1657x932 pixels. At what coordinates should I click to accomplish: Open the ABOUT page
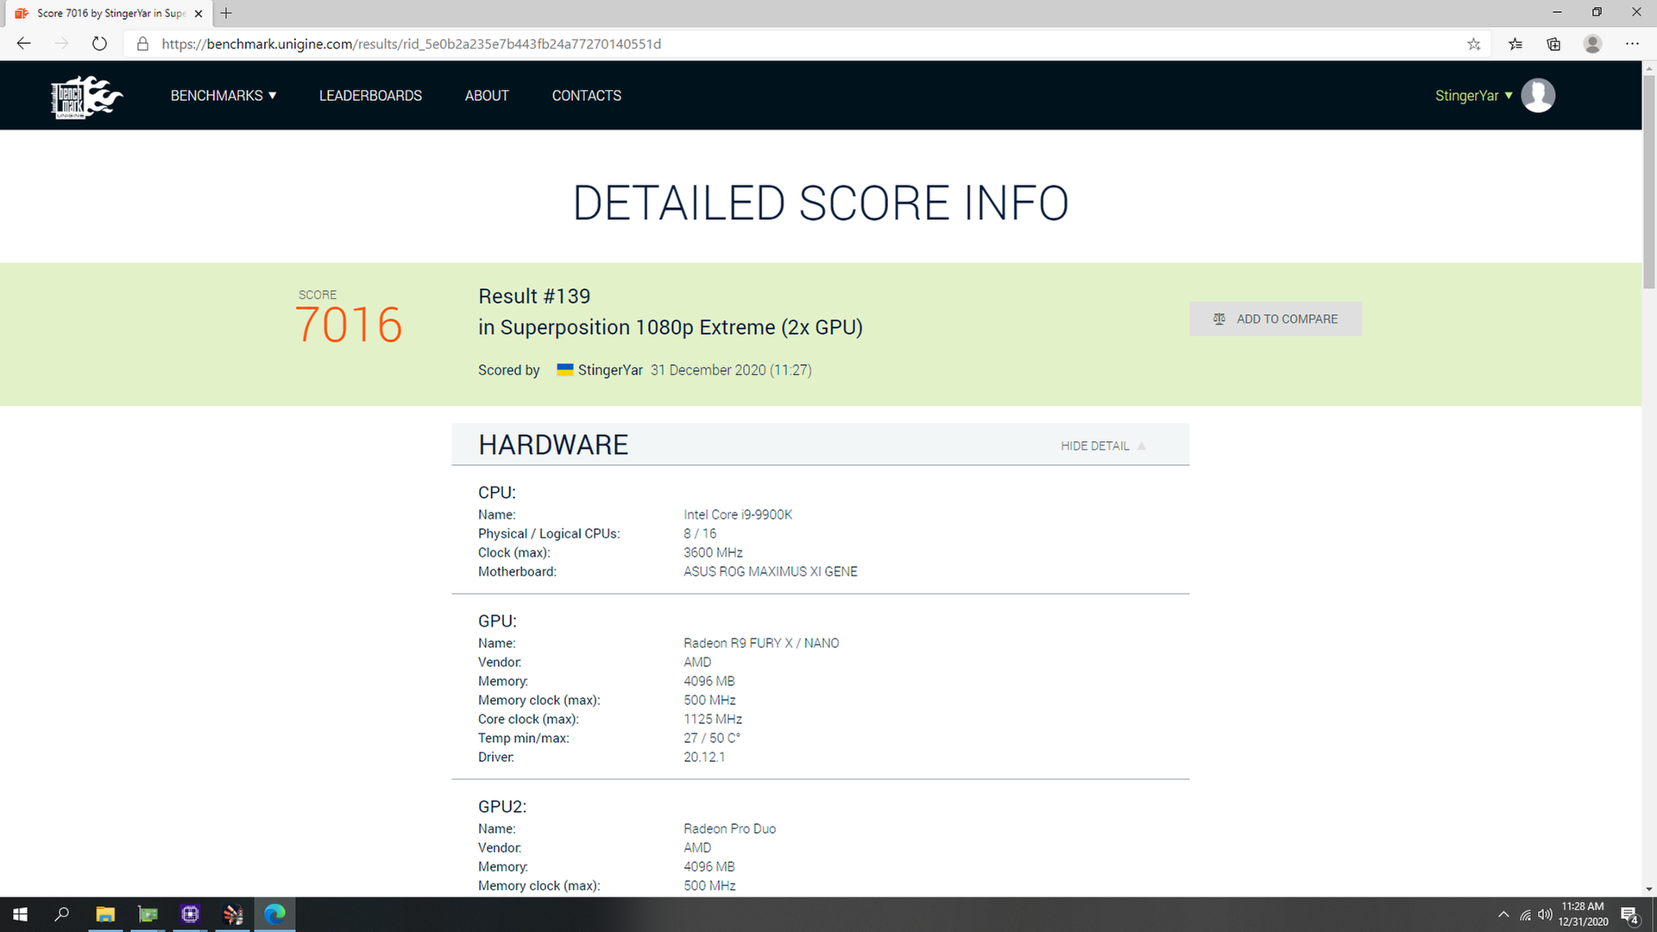click(487, 96)
